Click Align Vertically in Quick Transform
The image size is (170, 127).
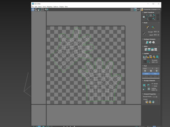coord(147,19)
